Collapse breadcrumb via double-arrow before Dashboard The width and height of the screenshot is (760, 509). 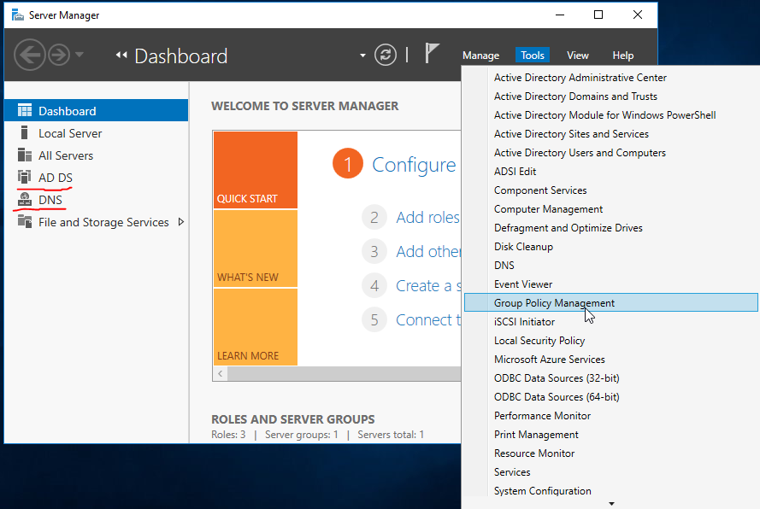[x=121, y=56]
